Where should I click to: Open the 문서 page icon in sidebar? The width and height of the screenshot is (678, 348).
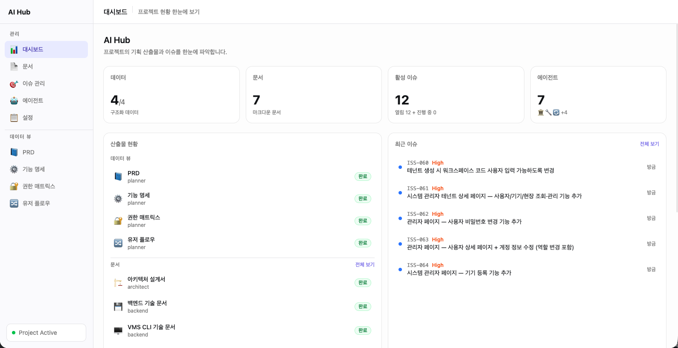point(14,67)
